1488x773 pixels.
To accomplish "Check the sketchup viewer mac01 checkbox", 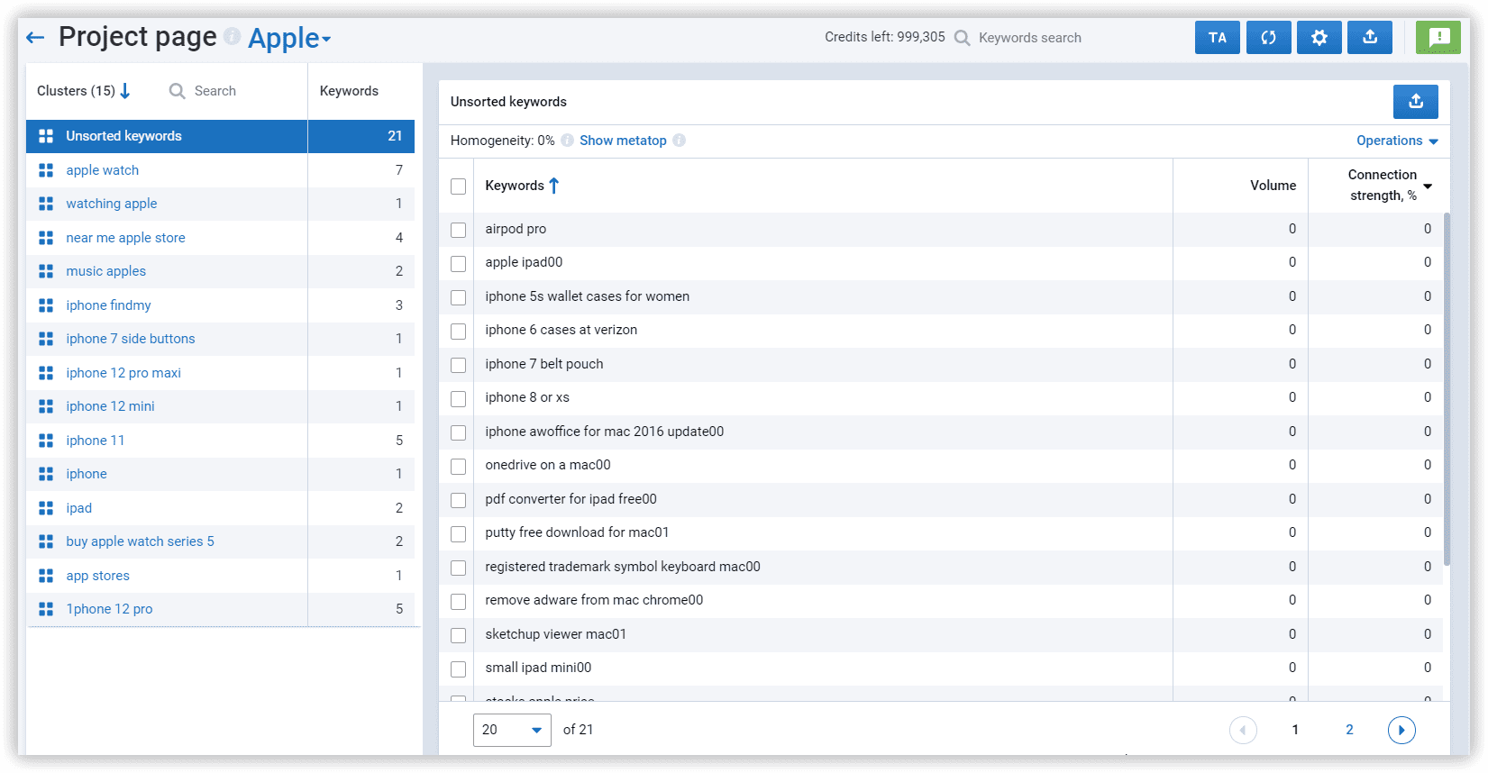I will click(459, 635).
